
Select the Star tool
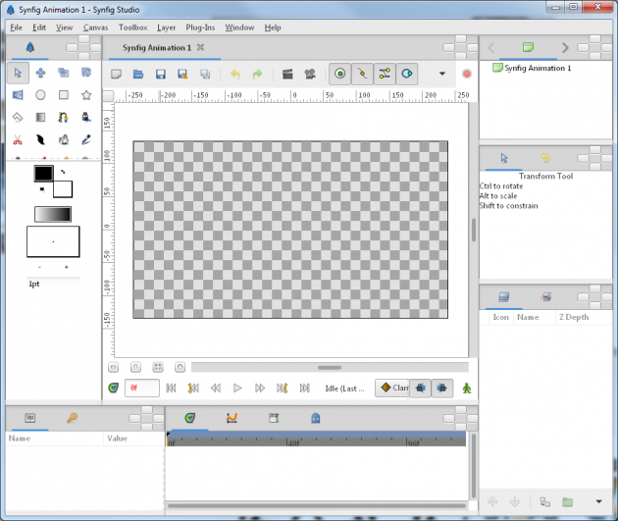click(86, 95)
